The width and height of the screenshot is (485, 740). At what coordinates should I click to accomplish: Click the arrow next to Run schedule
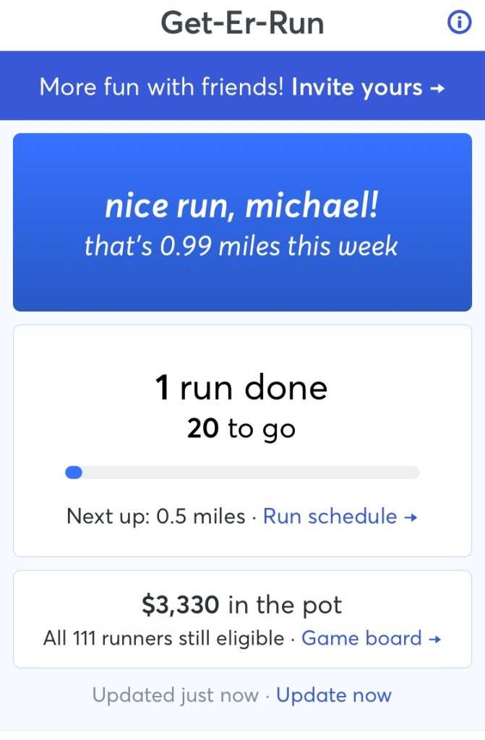[x=411, y=517]
